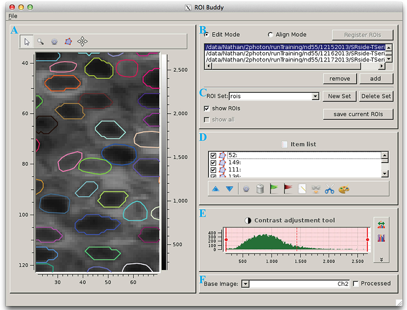Select the arrow pointer selection tool
407x310 pixels.
point(27,41)
